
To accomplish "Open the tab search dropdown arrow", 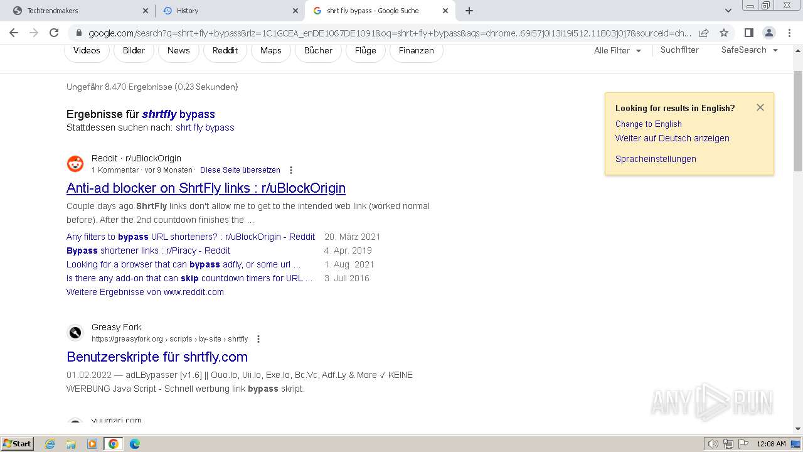I will point(728,11).
